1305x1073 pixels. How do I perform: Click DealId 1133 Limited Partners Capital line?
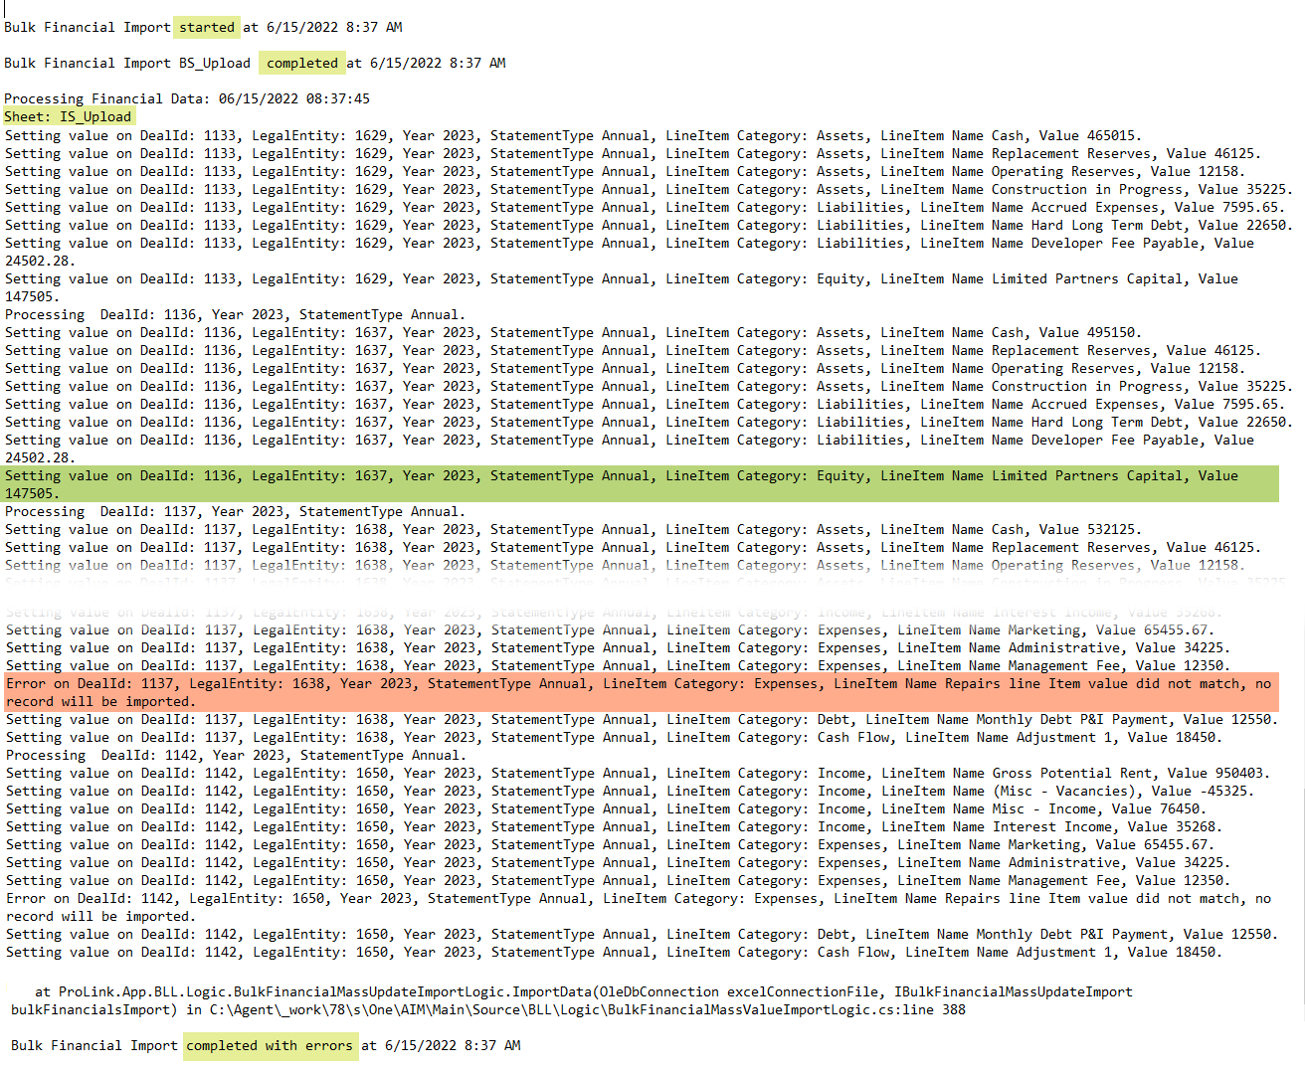[622, 287]
